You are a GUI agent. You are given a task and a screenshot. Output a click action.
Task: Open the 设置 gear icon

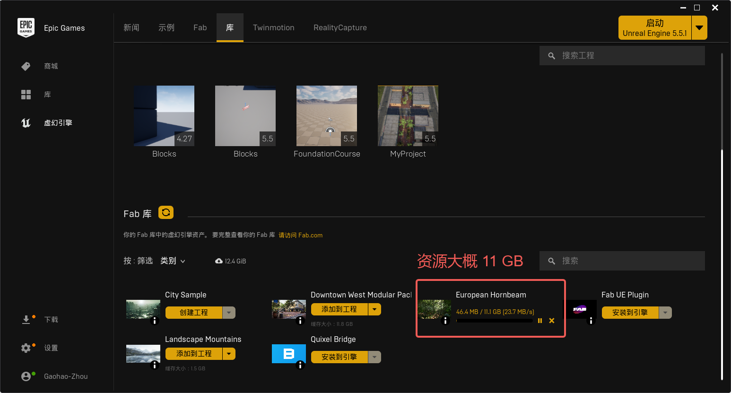[x=26, y=348]
